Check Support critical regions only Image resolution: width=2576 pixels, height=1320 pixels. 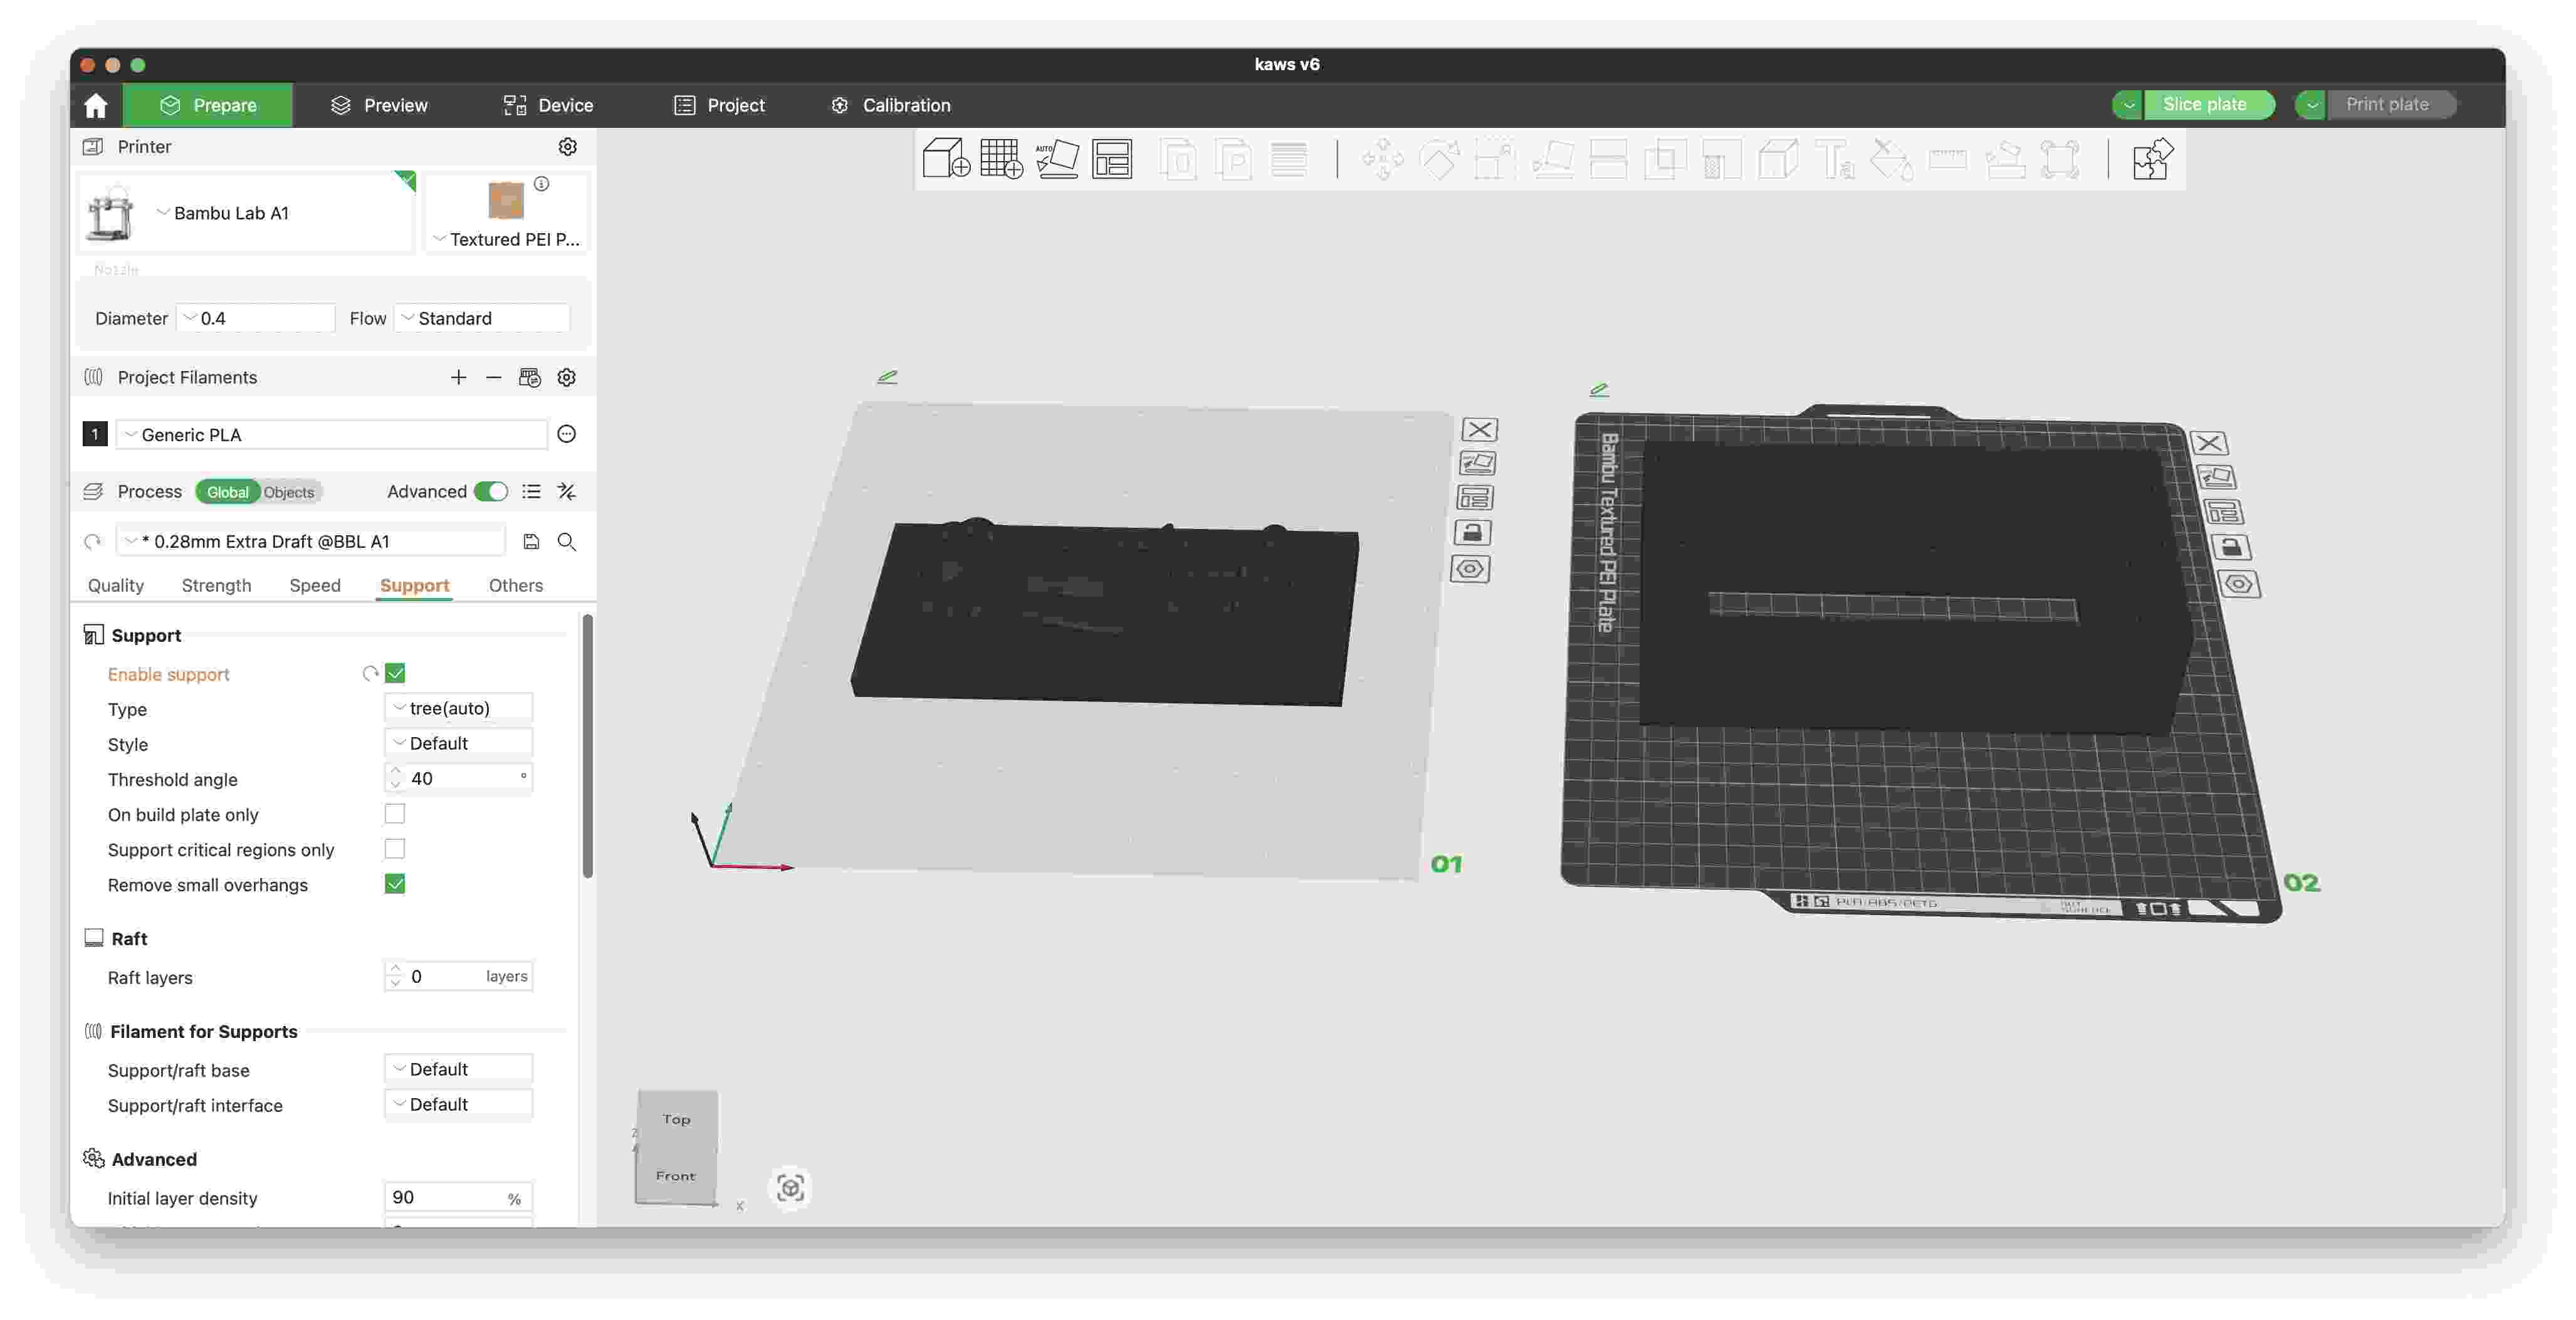395,848
